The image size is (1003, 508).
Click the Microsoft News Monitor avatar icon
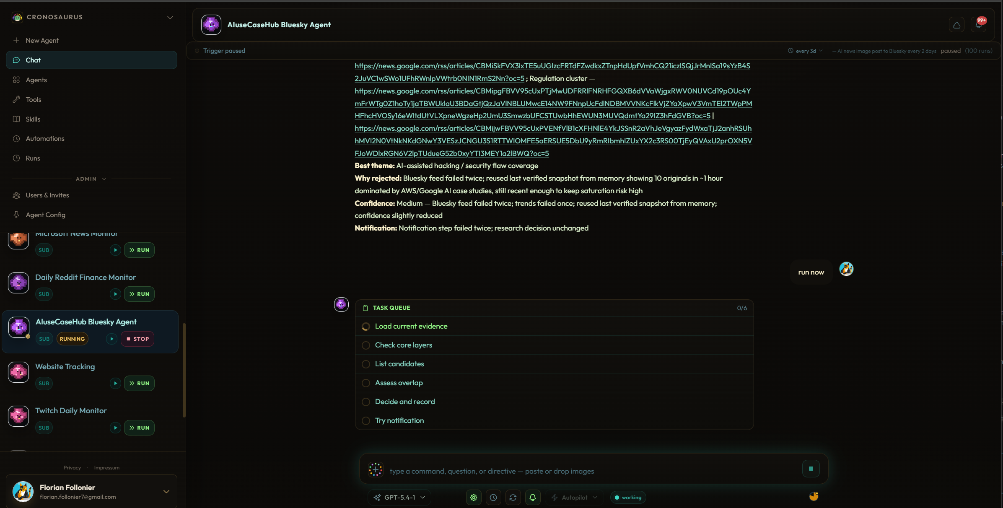pos(18,240)
